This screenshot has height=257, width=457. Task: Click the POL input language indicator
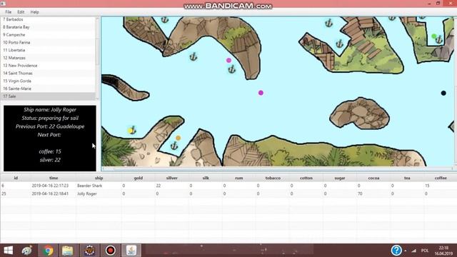click(x=425, y=251)
